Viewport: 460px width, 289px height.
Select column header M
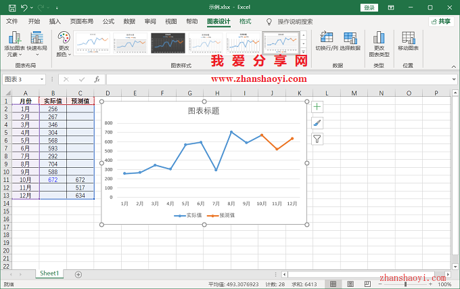tap(354, 93)
